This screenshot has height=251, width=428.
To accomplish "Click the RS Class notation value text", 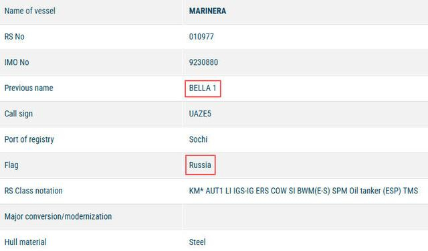I will (304, 191).
